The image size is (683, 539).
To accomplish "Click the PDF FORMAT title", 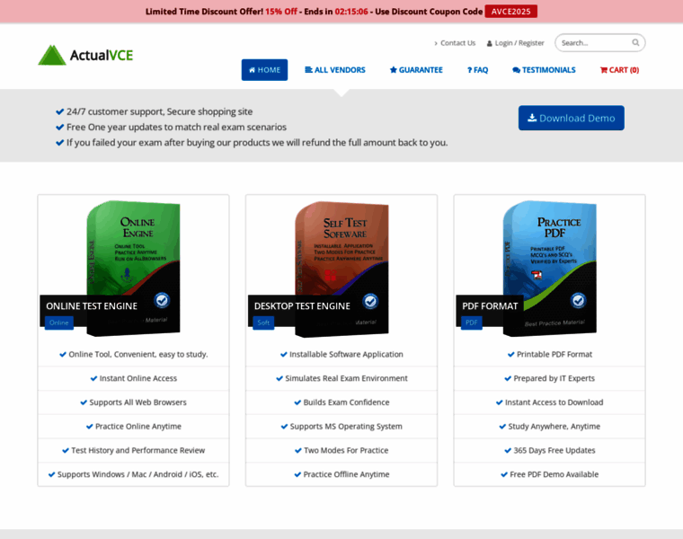I will [490, 306].
